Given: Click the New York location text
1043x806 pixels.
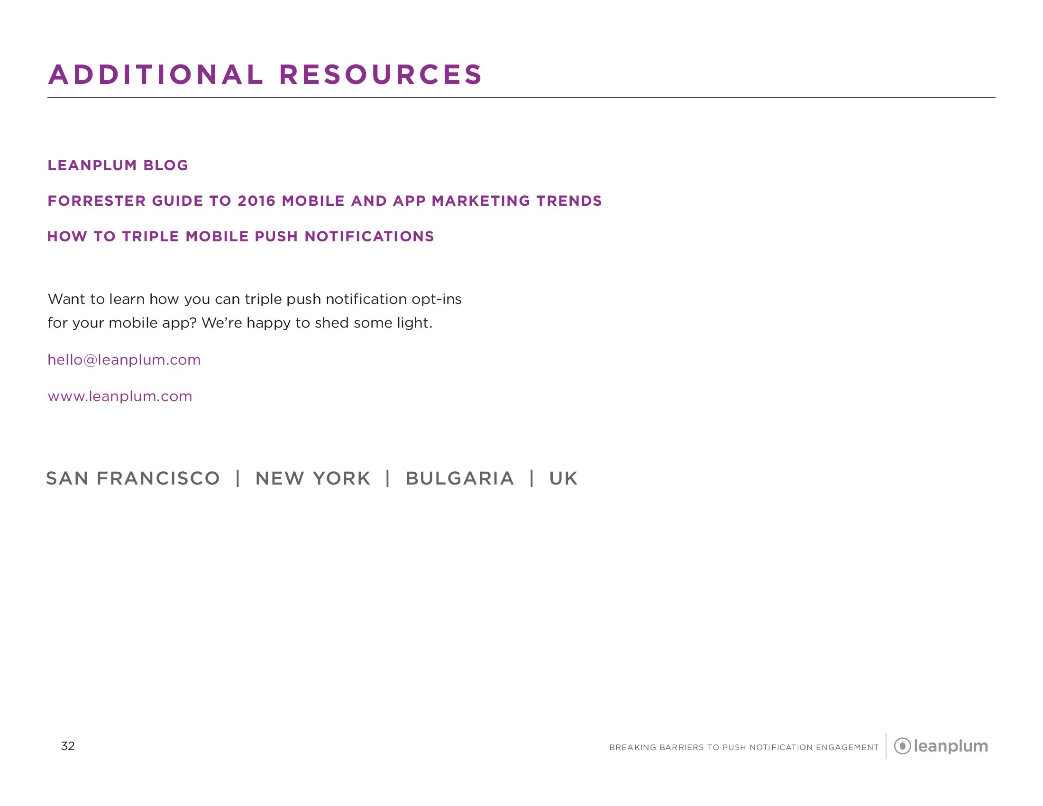Looking at the screenshot, I should 313,478.
